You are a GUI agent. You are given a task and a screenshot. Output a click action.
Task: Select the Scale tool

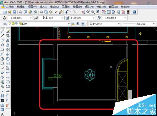[8, 63]
